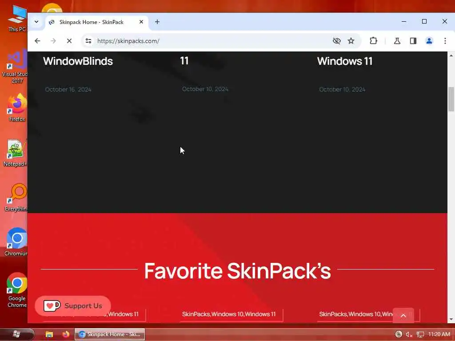Screen dimensions: 455x341
Task: Open Chromium desktop shortcut
Action: point(16,242)
